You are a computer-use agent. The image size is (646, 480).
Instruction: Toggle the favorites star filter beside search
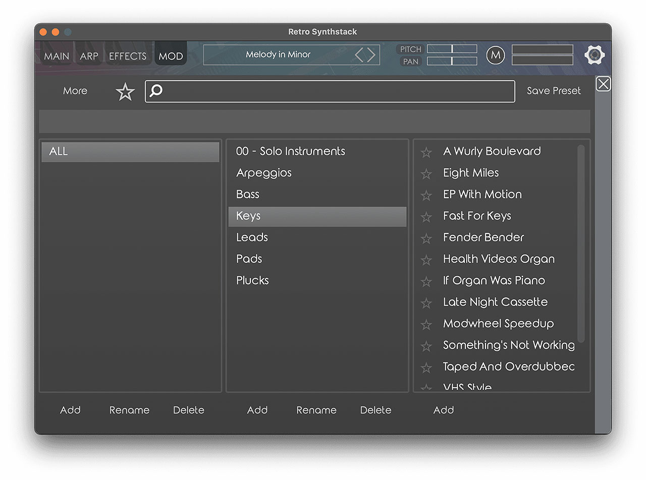click(125, 92)
